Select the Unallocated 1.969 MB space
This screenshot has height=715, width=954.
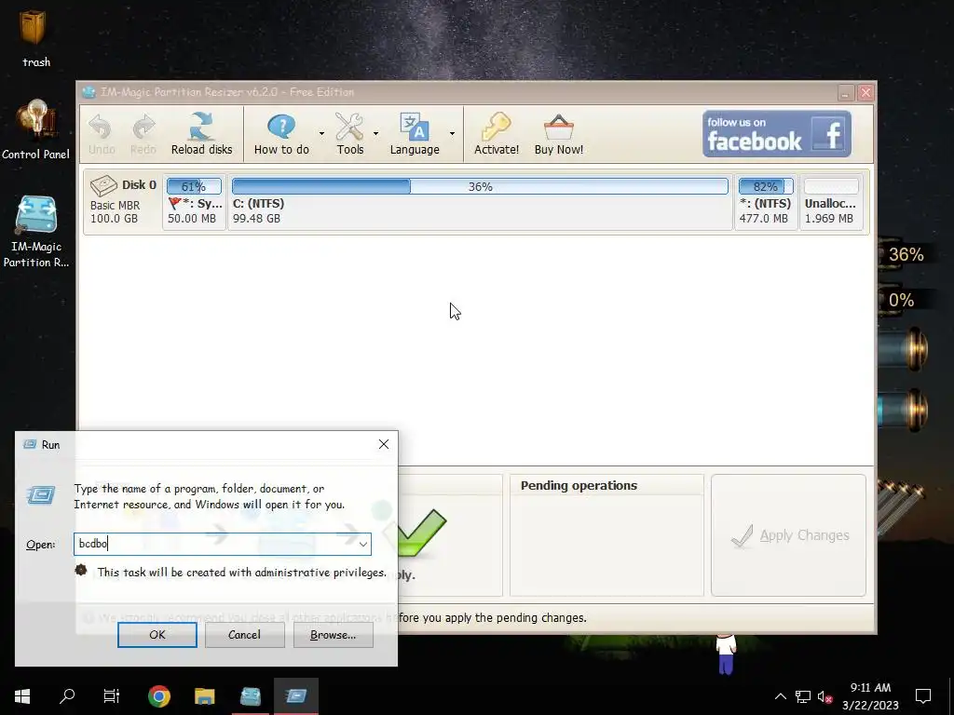click(831, 202)
